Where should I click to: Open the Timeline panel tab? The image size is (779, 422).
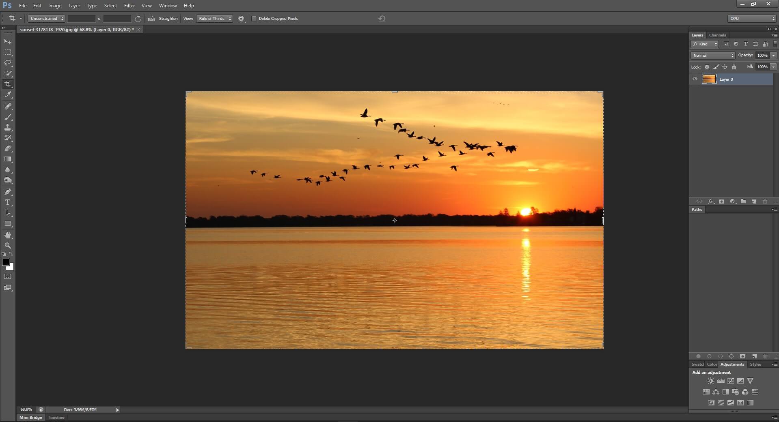tap(56, 417)
